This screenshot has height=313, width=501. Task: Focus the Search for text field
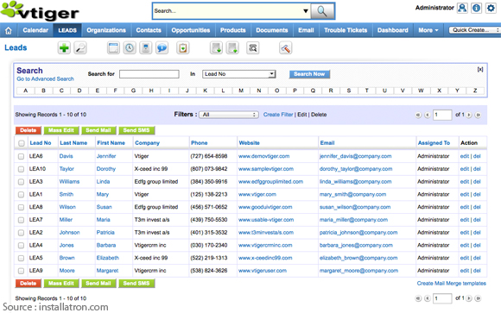point(149,74)
